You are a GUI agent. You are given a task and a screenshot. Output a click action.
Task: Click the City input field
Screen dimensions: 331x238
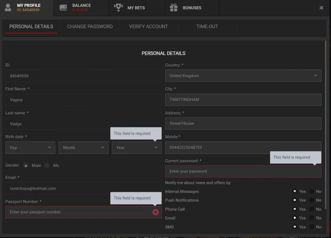pos(243,100)
